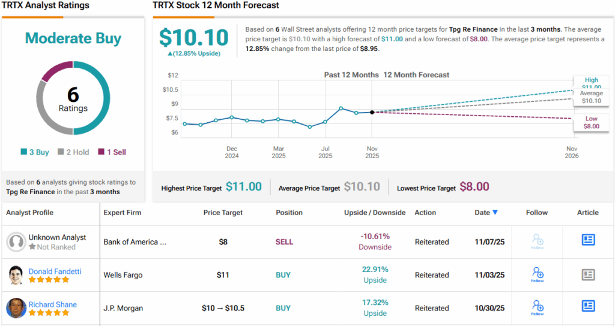Click the Price Target column header
Screen dimensions: 615x326
[x=223, y=213]
